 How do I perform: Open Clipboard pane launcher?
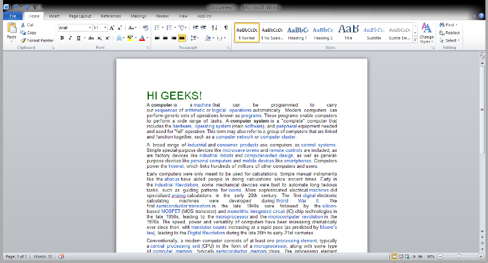[53, 48]
